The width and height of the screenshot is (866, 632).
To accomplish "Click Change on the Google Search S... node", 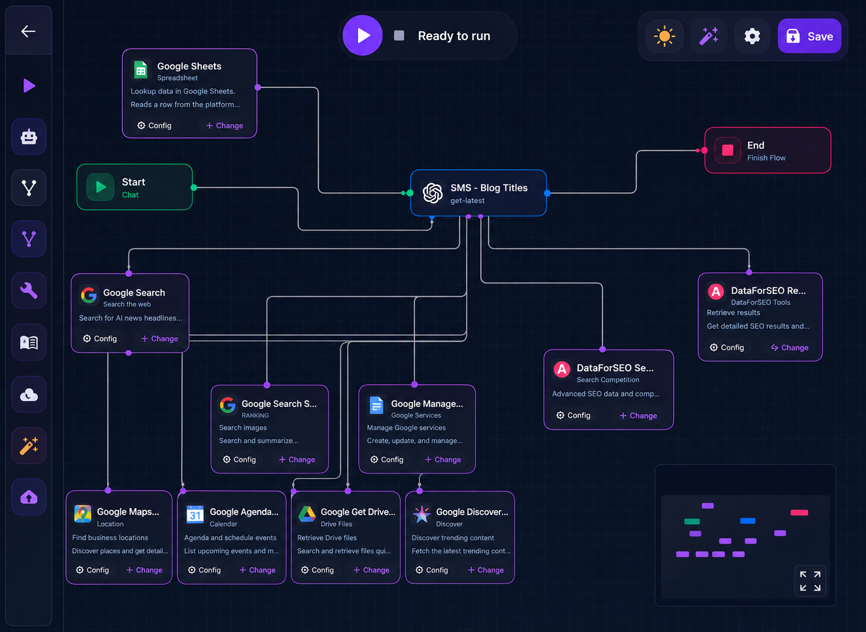I will point(297,460).
